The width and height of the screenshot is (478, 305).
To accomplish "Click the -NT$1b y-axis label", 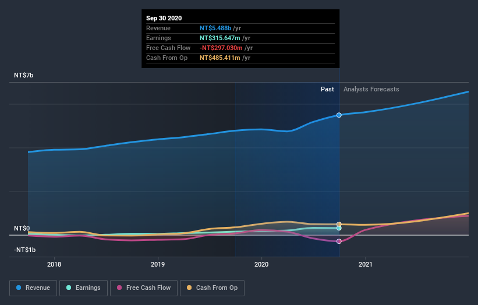I will tap(24, 250).
